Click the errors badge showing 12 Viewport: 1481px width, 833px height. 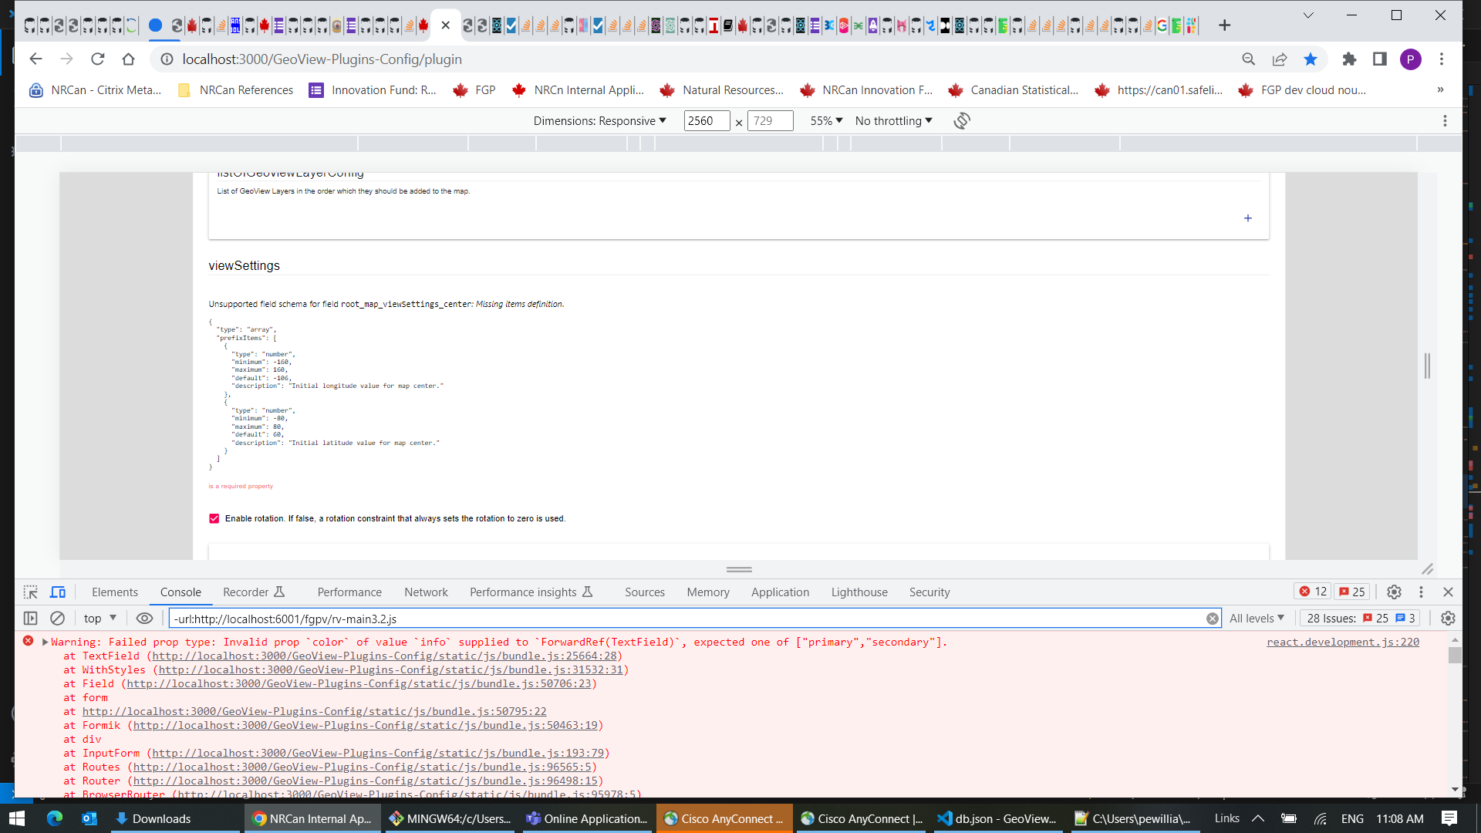click(1312, 592)
